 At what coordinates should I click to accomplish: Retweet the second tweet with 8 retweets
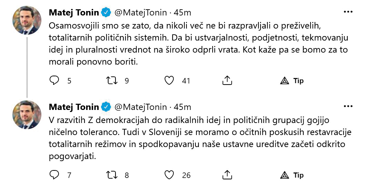tap(112, 175)
